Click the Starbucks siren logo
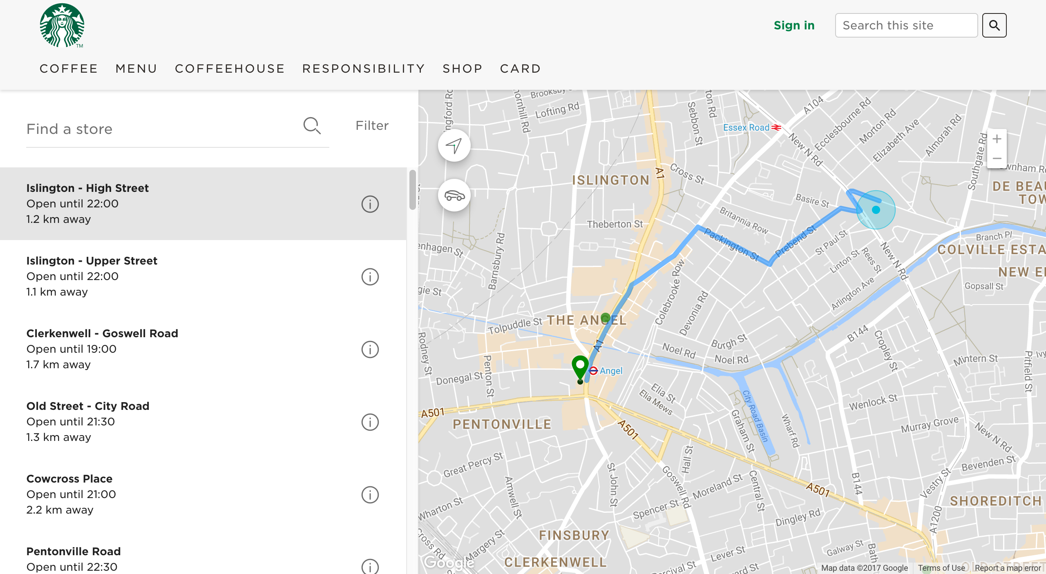Screen dimensions: 1046x574 tap(62, 25)
